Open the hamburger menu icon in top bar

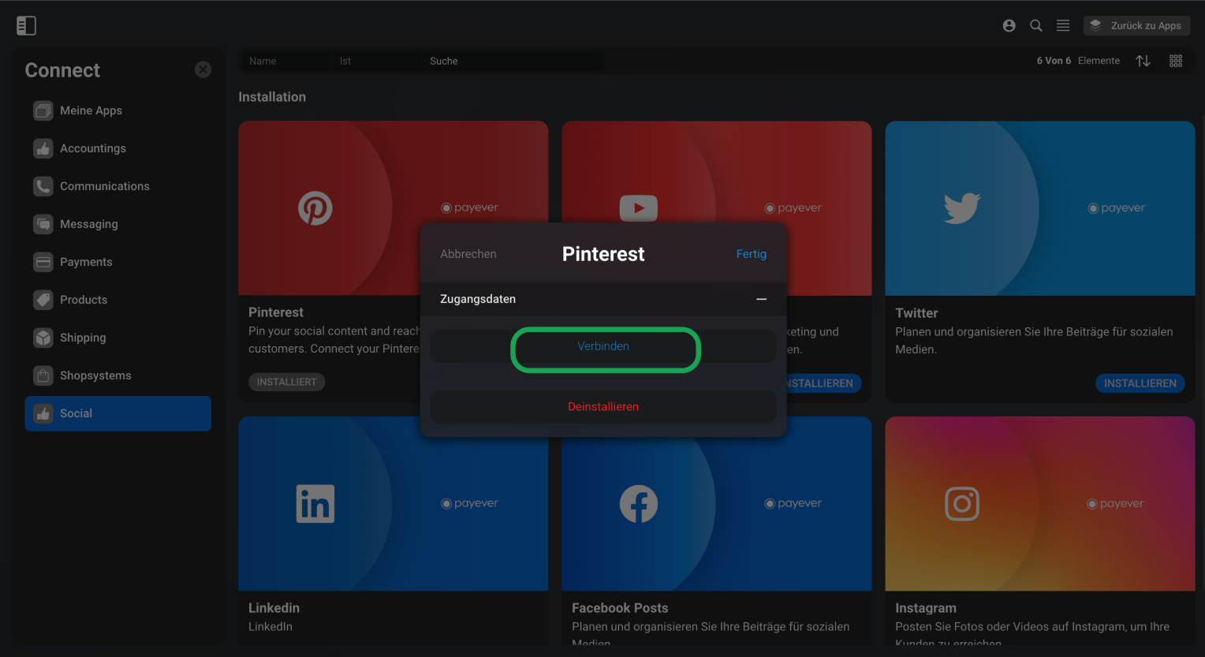1063,25
